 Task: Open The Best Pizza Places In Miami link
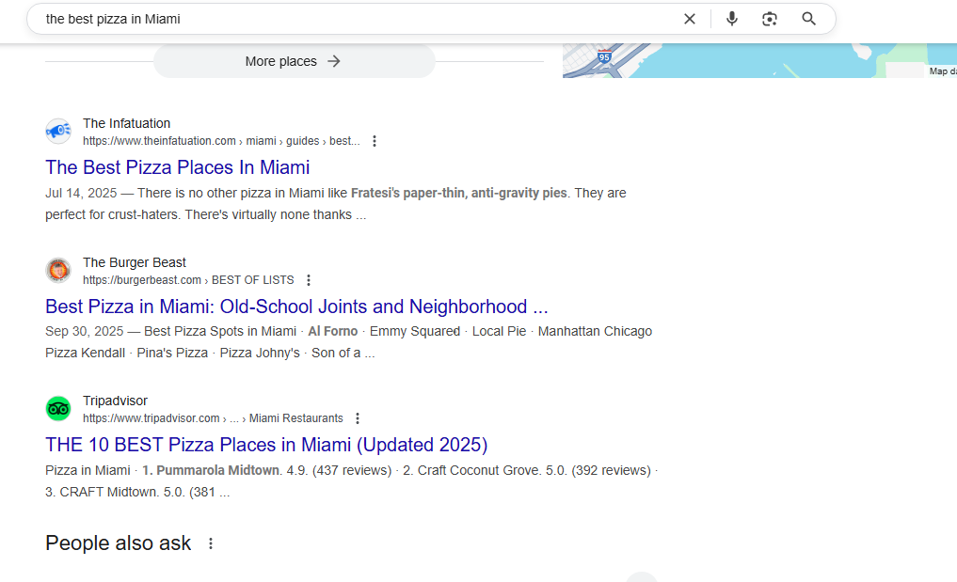click(x=177, y=167)
